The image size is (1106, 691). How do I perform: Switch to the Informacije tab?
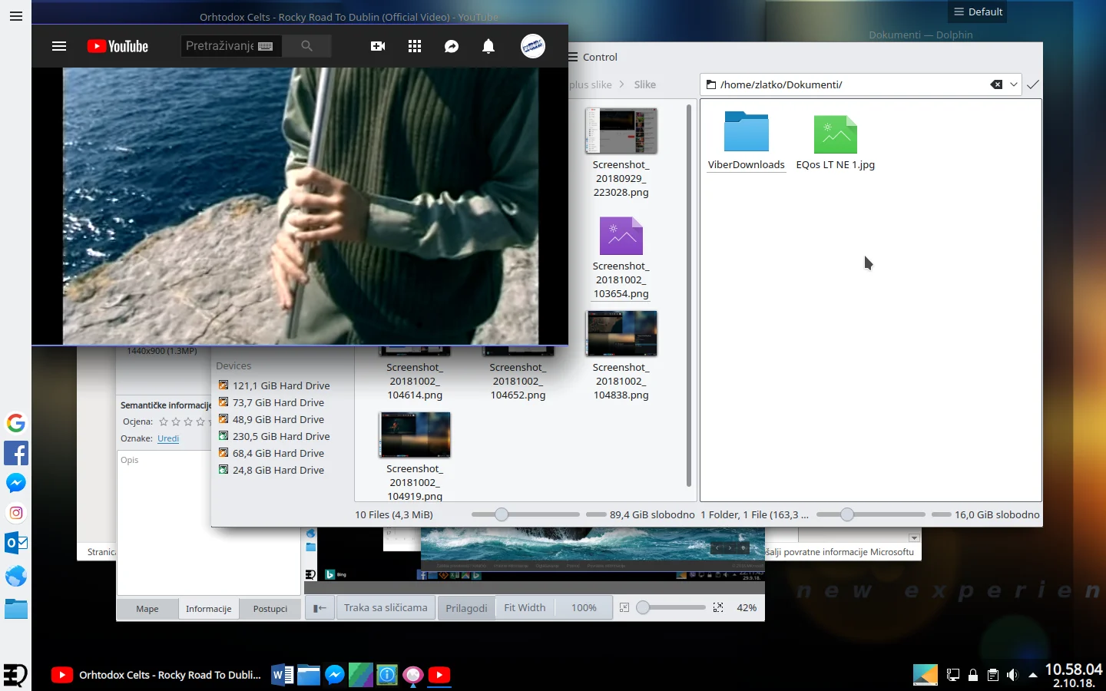pos(208,609)
